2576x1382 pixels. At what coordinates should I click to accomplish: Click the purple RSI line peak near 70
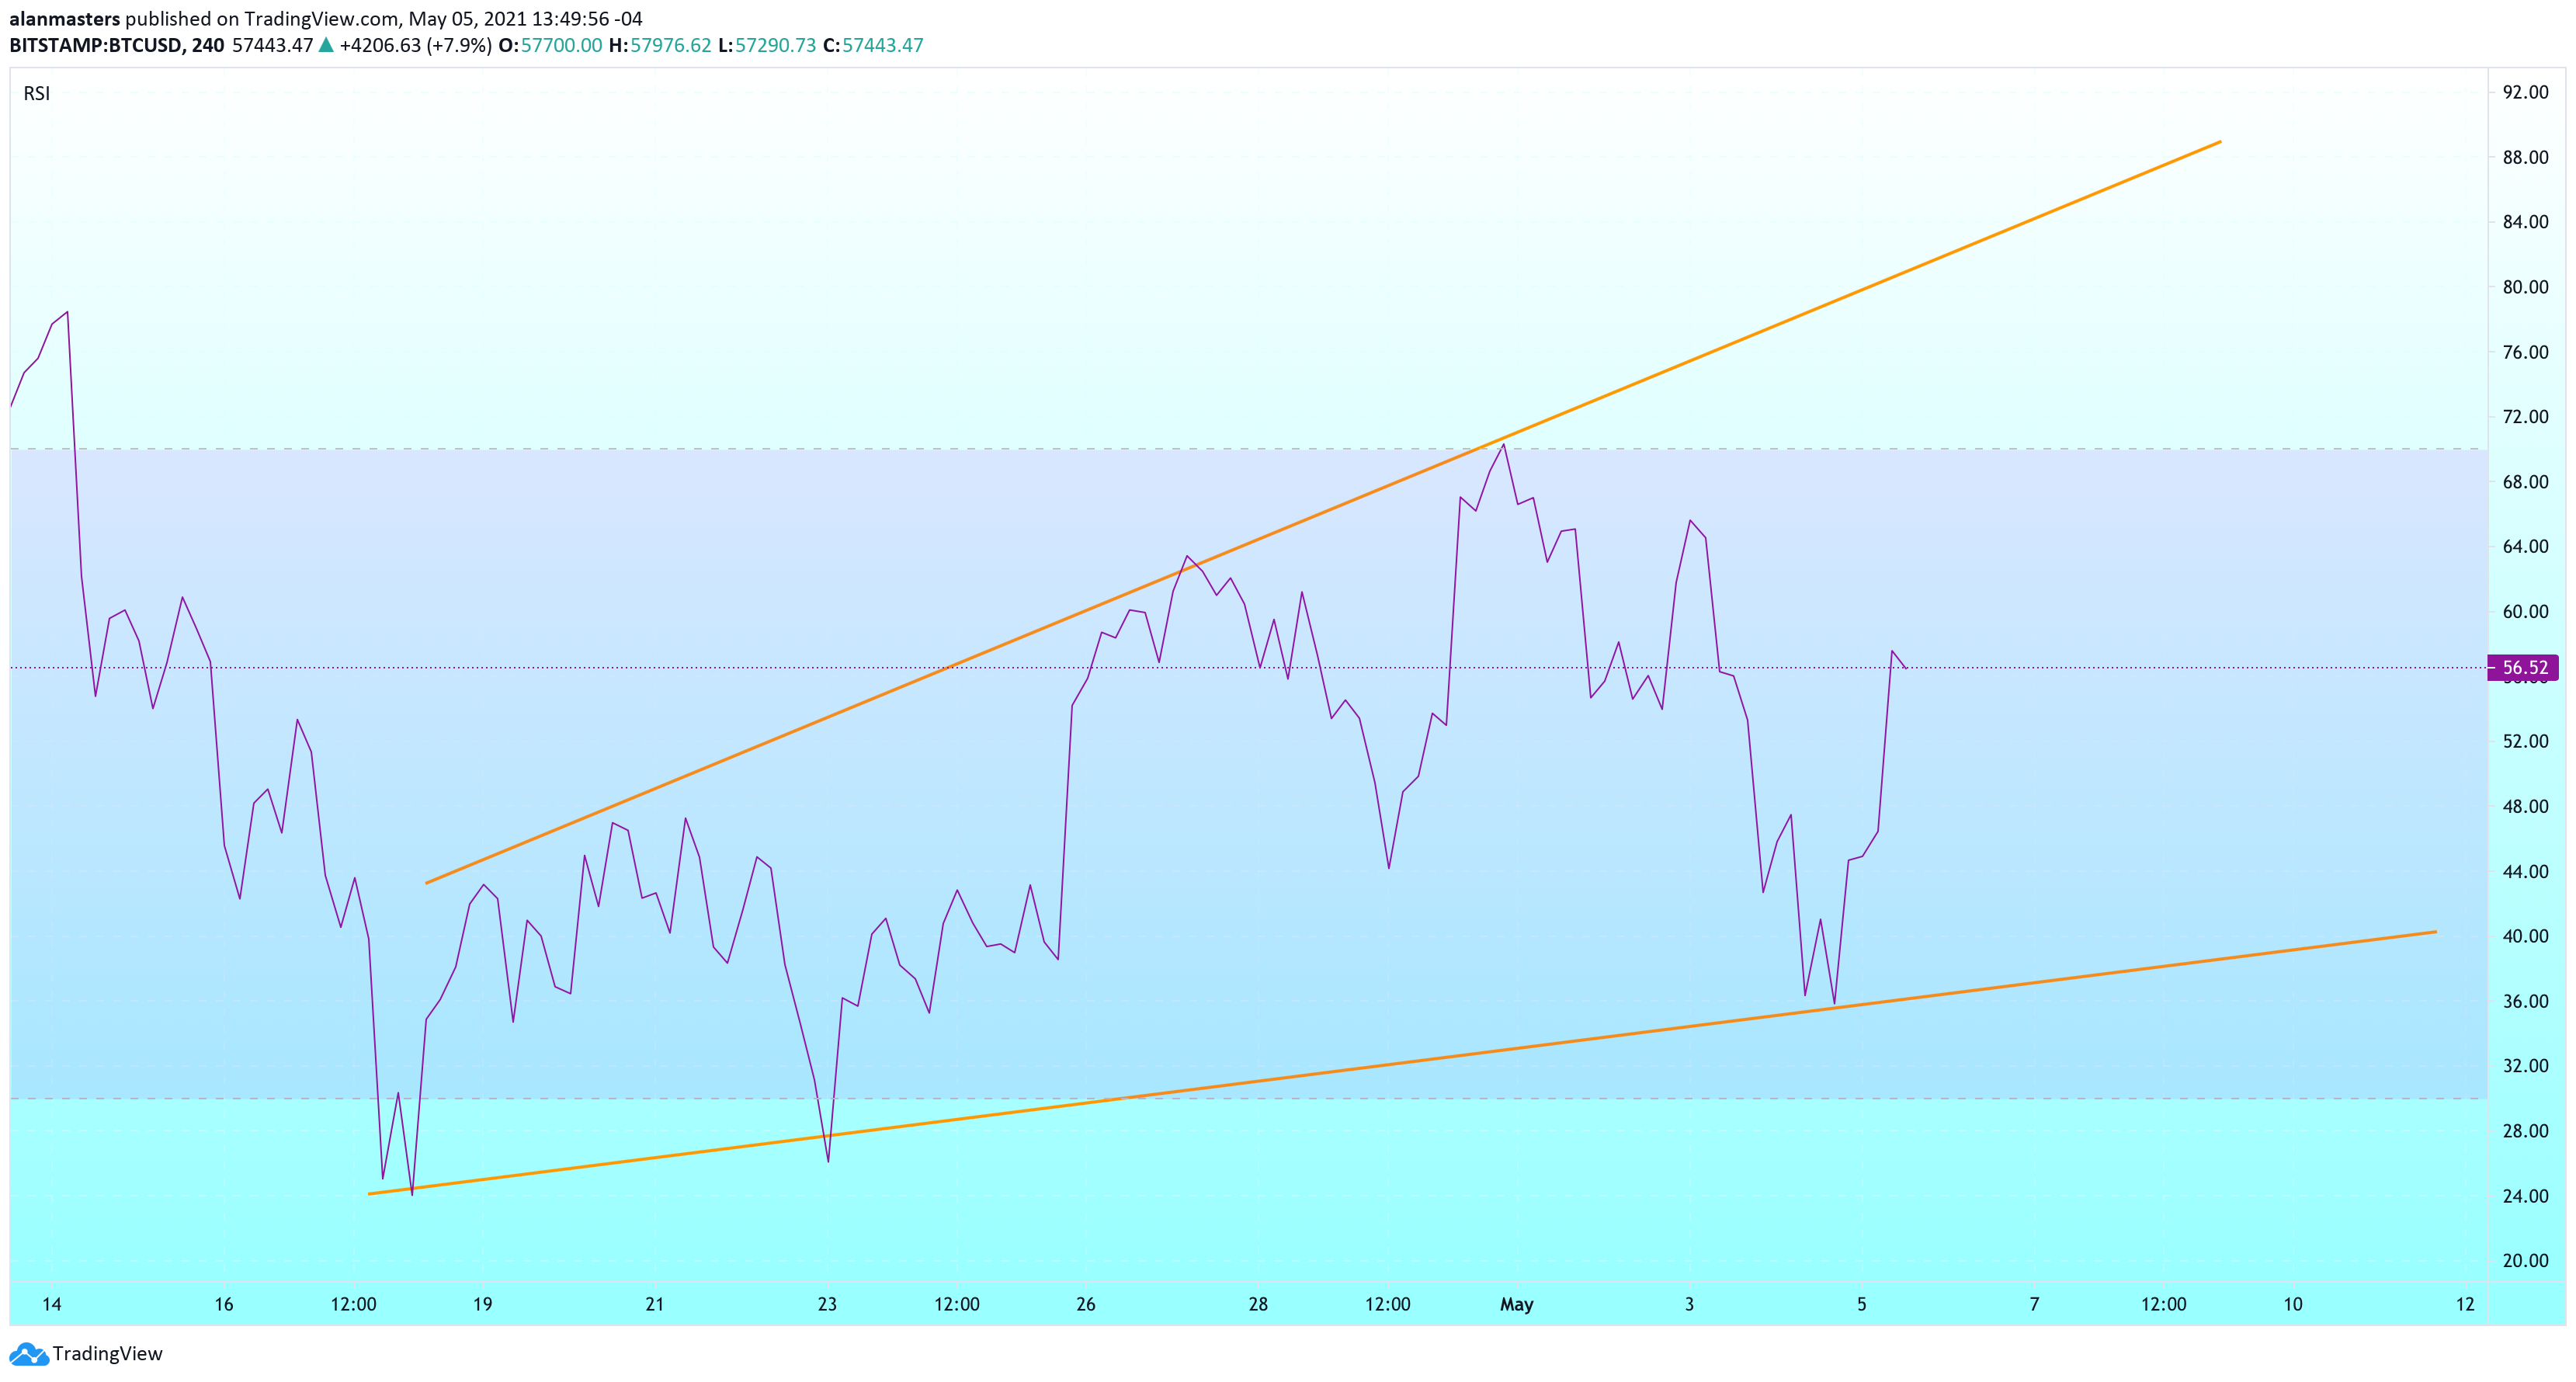point(1503,444)
